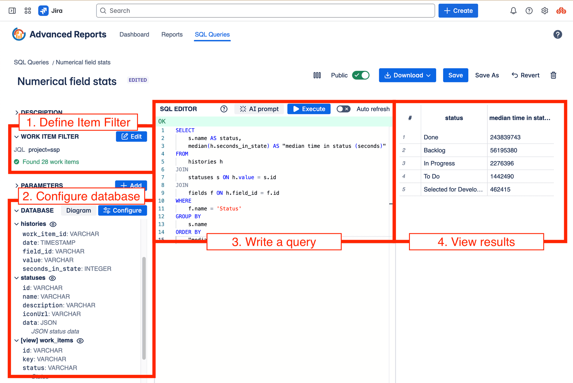Switch to the Reports tab
573x383 pixels.
tap(172, 34)
